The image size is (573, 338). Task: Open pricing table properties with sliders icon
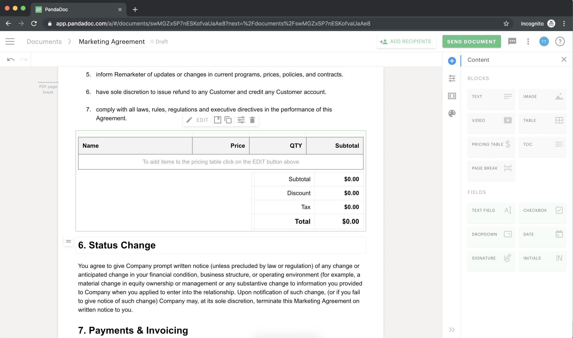(241, 120)
